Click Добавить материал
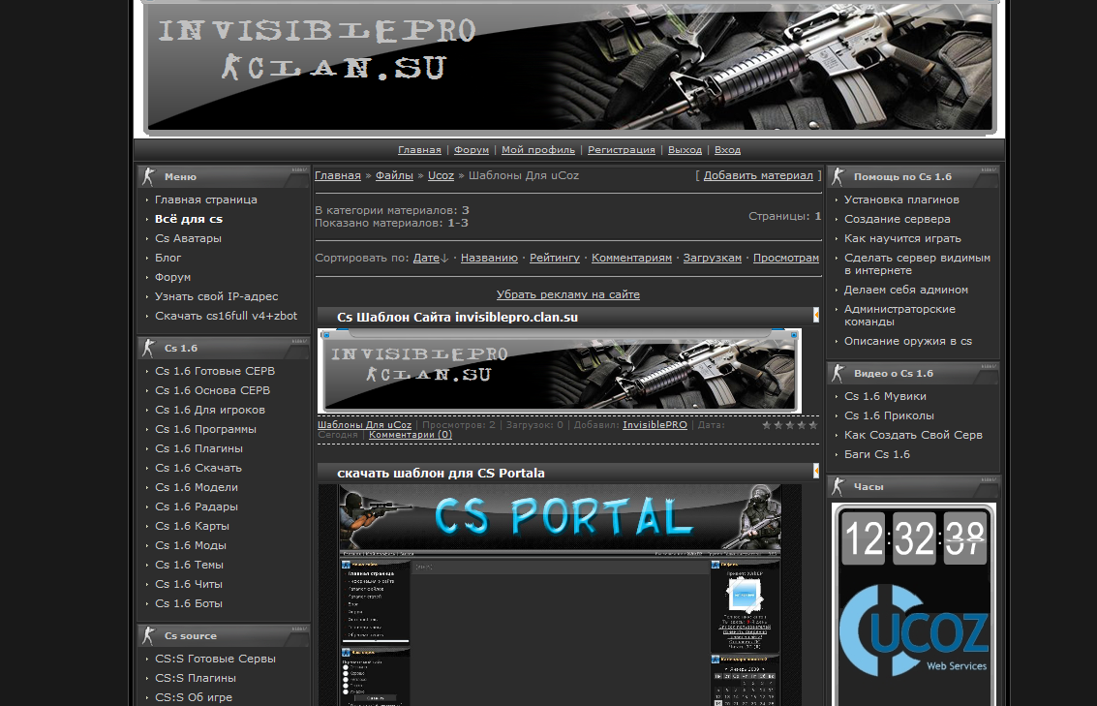 (758, 175)
